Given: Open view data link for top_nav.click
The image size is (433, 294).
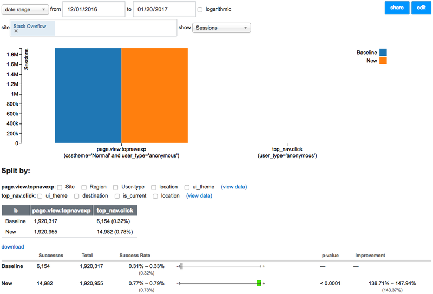Looking at the screenshot, I should click(199, 195).
